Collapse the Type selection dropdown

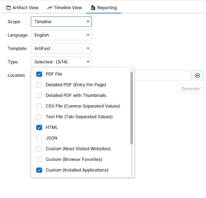[x=61, y=62]
